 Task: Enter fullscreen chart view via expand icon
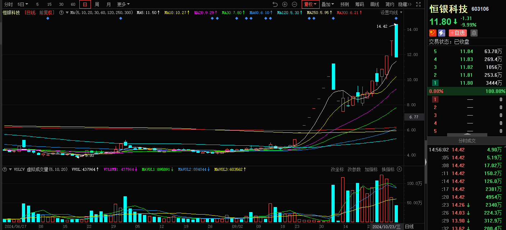[x=418, y=4]
